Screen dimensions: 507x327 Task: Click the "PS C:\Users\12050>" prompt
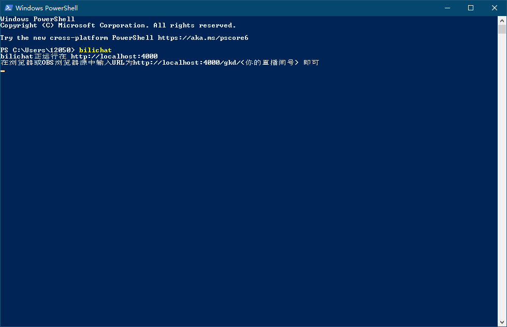point(37,50)
